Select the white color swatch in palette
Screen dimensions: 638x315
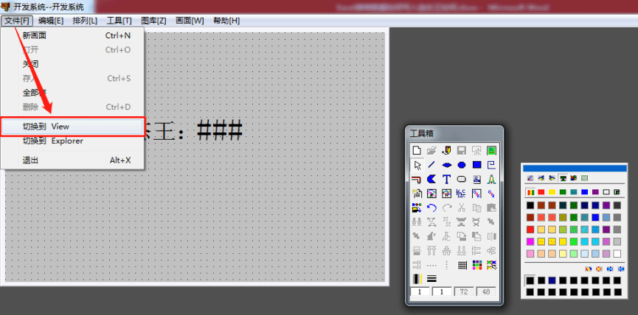pos(617,254)
